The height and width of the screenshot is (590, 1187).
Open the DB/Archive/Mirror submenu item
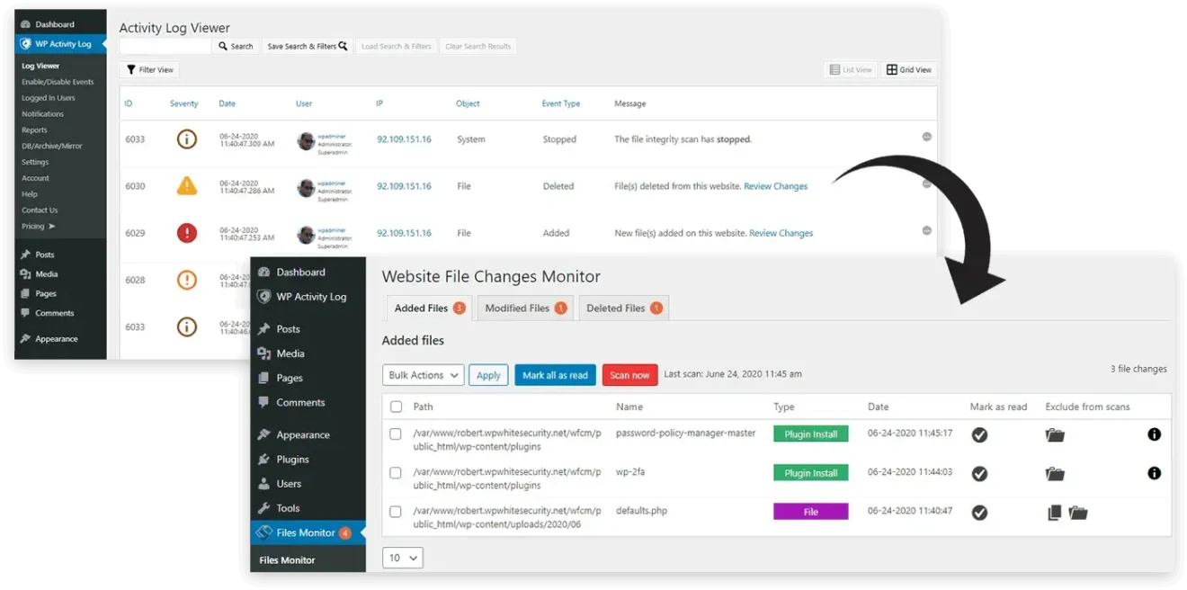pyautogui.click(x=52, y=146)
